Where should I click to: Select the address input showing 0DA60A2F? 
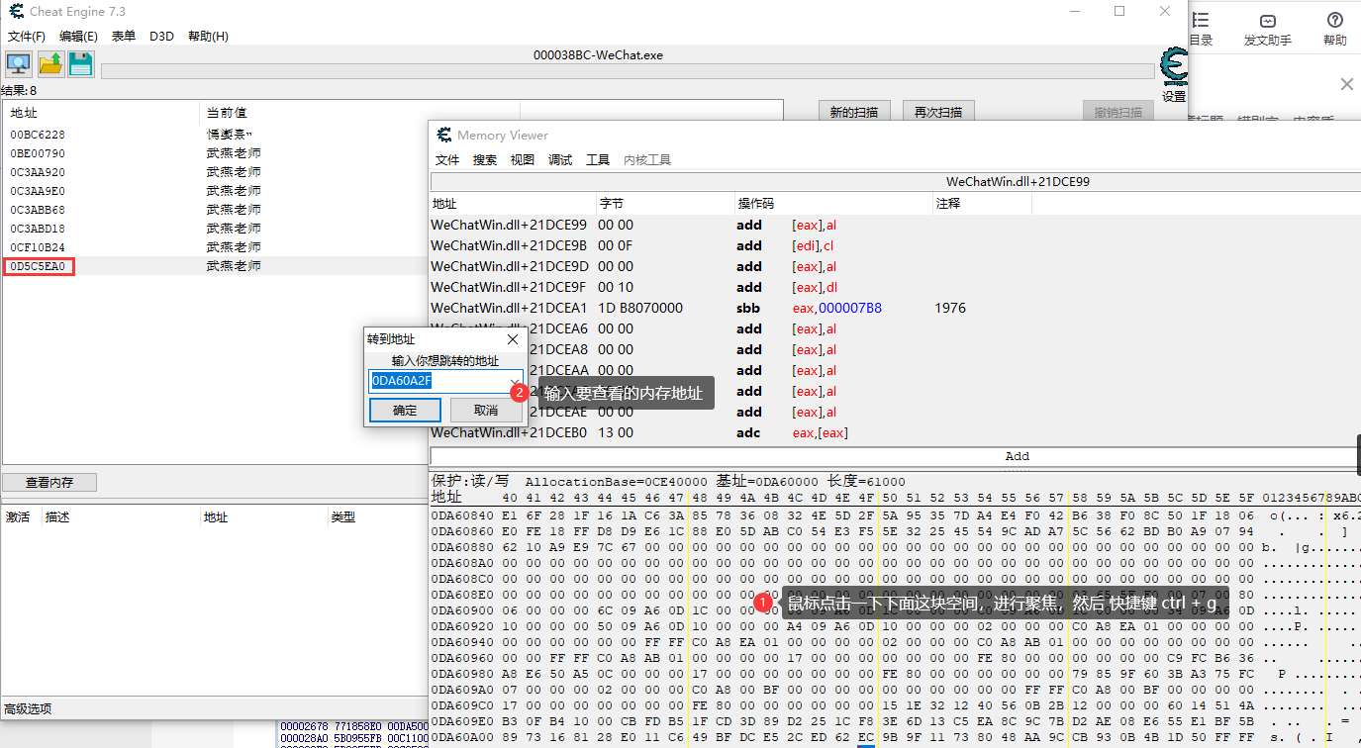[x=438, y=381]
